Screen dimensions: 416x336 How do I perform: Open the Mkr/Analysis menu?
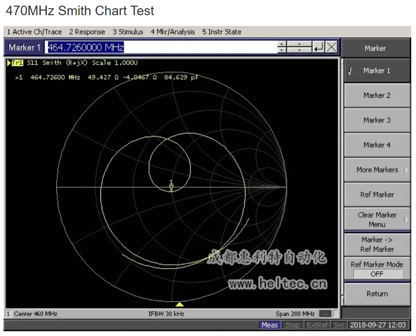[173, 32]
